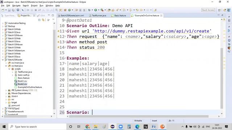Click the green New Java Class icon
The image size is (232, 130).
[69, 10]
